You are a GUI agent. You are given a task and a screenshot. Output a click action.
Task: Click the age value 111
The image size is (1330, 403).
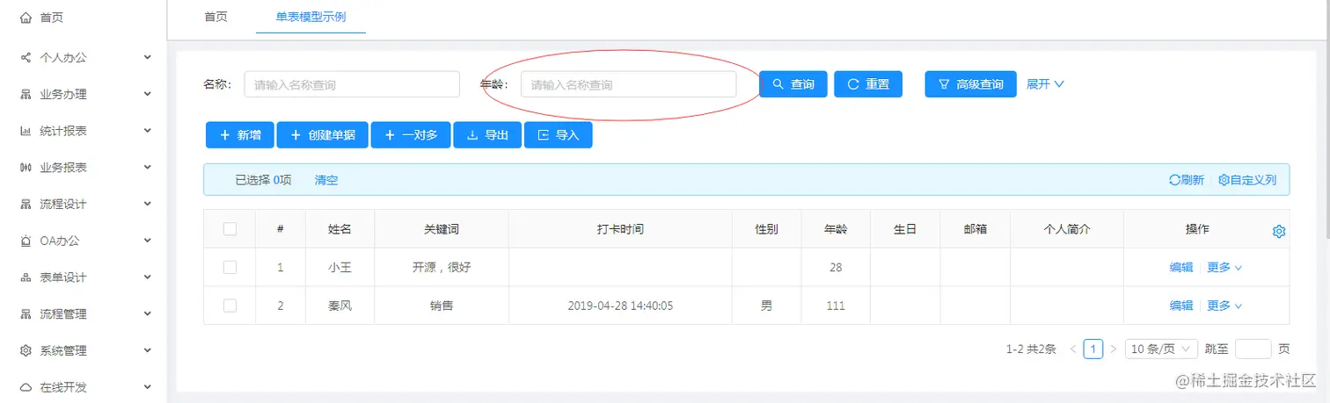click(836, 306)
